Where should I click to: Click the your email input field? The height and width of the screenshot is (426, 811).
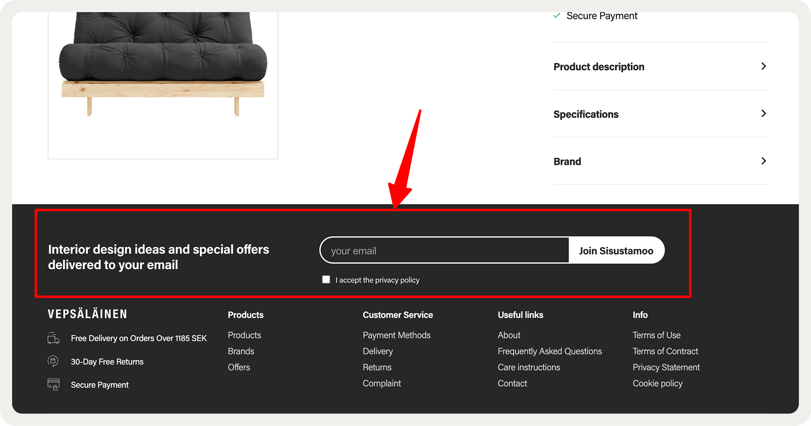click(x=445, y=251)
